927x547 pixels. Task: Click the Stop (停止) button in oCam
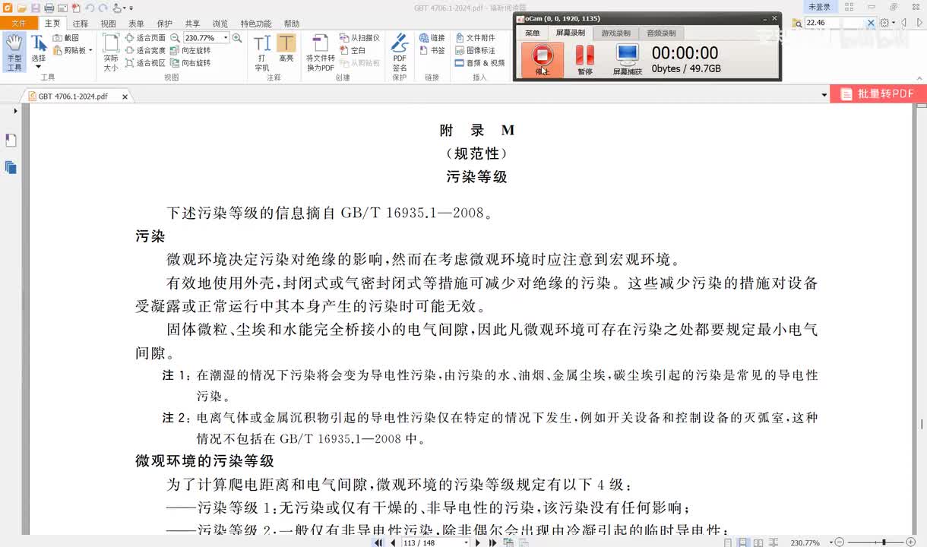tap(542, 59)
